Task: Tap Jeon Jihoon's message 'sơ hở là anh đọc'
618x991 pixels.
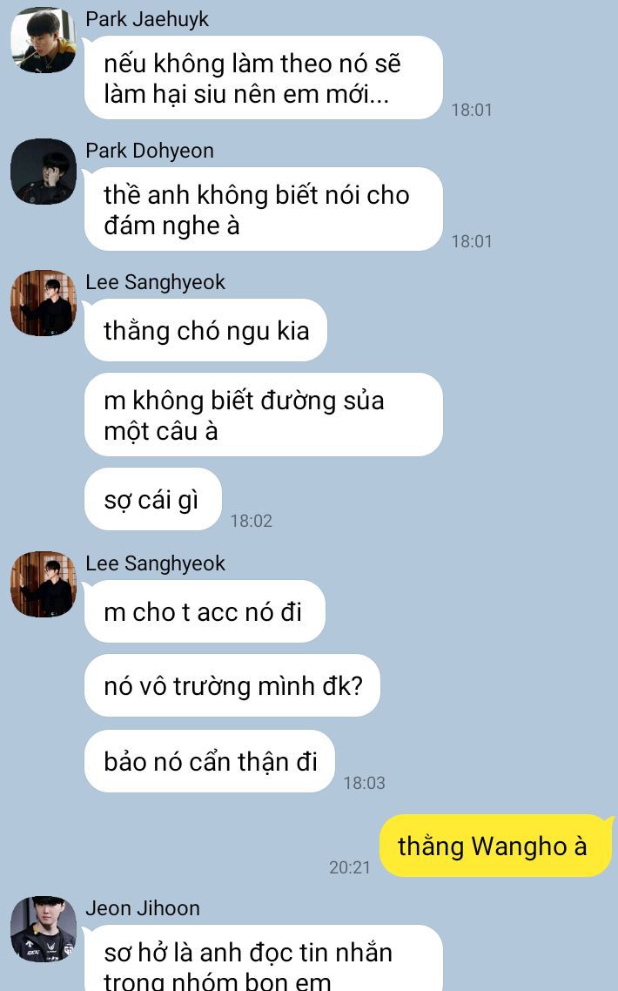Action: coord(264,958)
